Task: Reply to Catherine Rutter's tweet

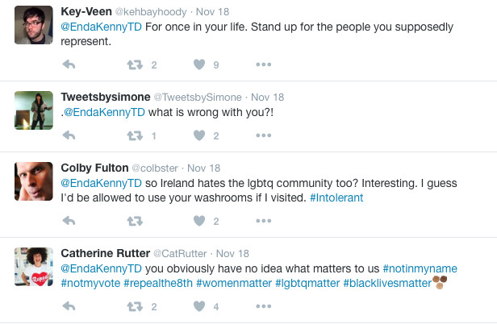Action: point(69,306)
